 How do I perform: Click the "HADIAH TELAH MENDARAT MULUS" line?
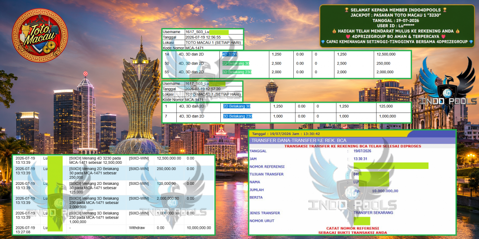(397, 31)
